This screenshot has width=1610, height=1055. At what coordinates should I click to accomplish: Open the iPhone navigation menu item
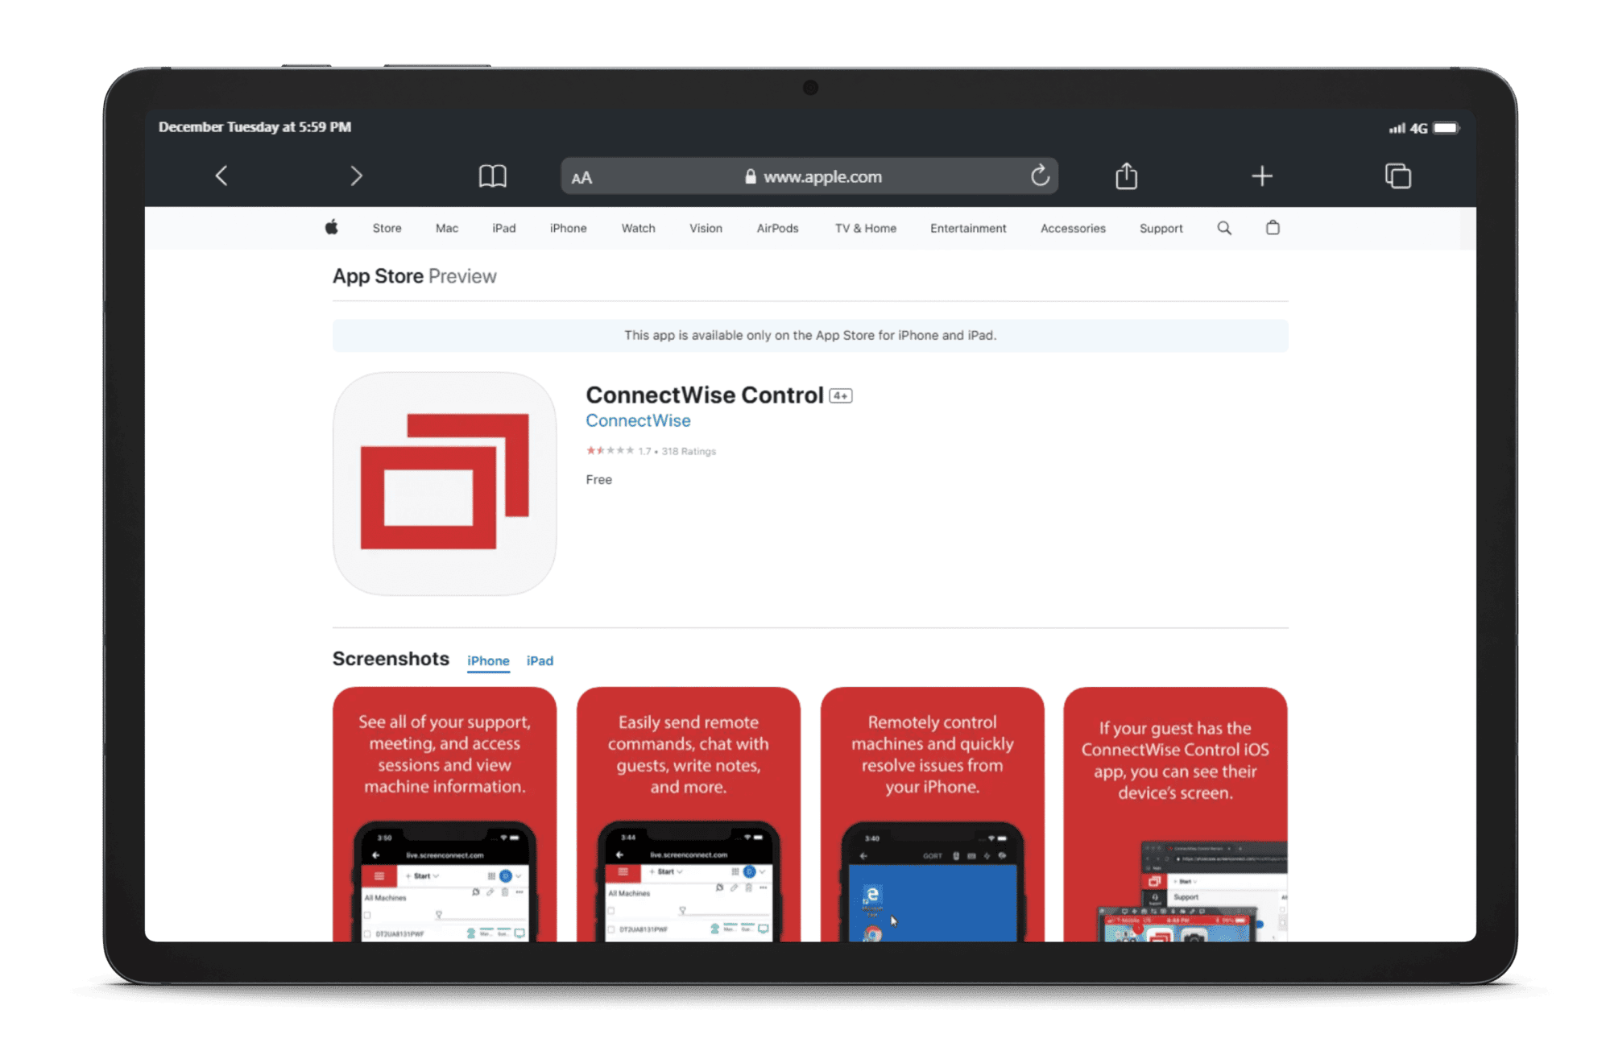(568, 228)
